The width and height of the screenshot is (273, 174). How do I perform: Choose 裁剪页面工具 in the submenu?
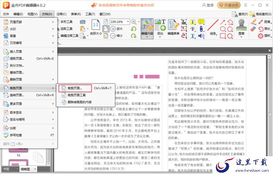click(86, 95)
